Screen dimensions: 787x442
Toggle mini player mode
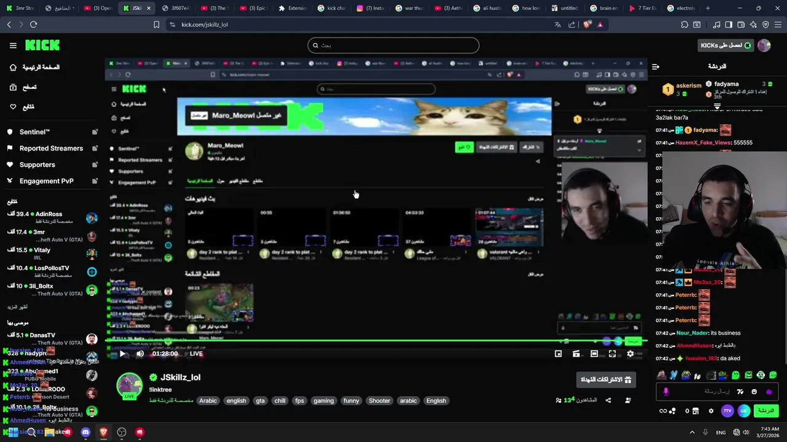pyautogui.click(x=558, y=354)
